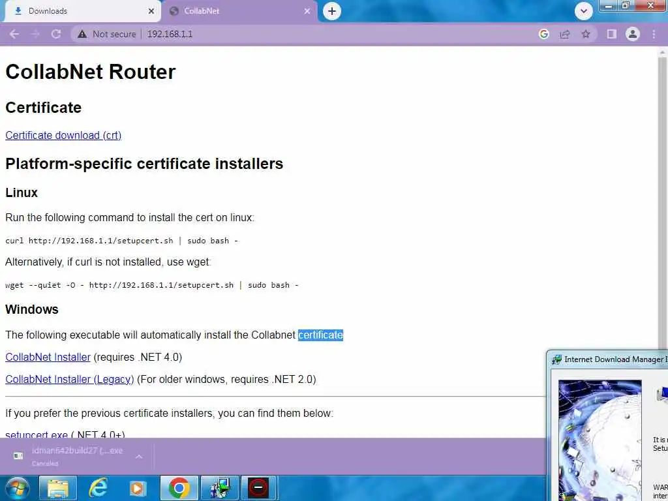
Task: Click the wget --quiet command text
Action: pyautogui.click(x=152, y=285)
